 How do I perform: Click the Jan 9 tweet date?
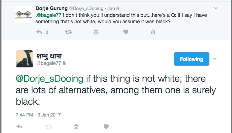click(x=113, y=9)
